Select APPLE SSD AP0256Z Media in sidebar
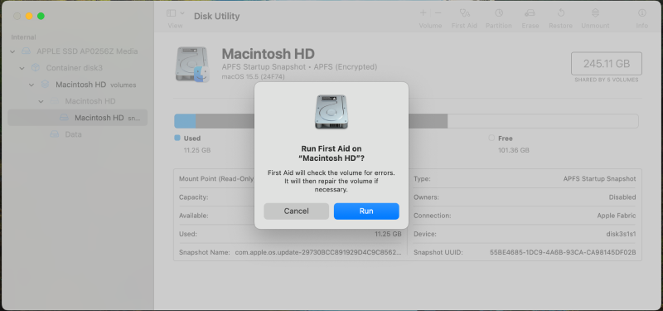Image resolution: width=663 pixels, height=311 pixels. point(87,51)
